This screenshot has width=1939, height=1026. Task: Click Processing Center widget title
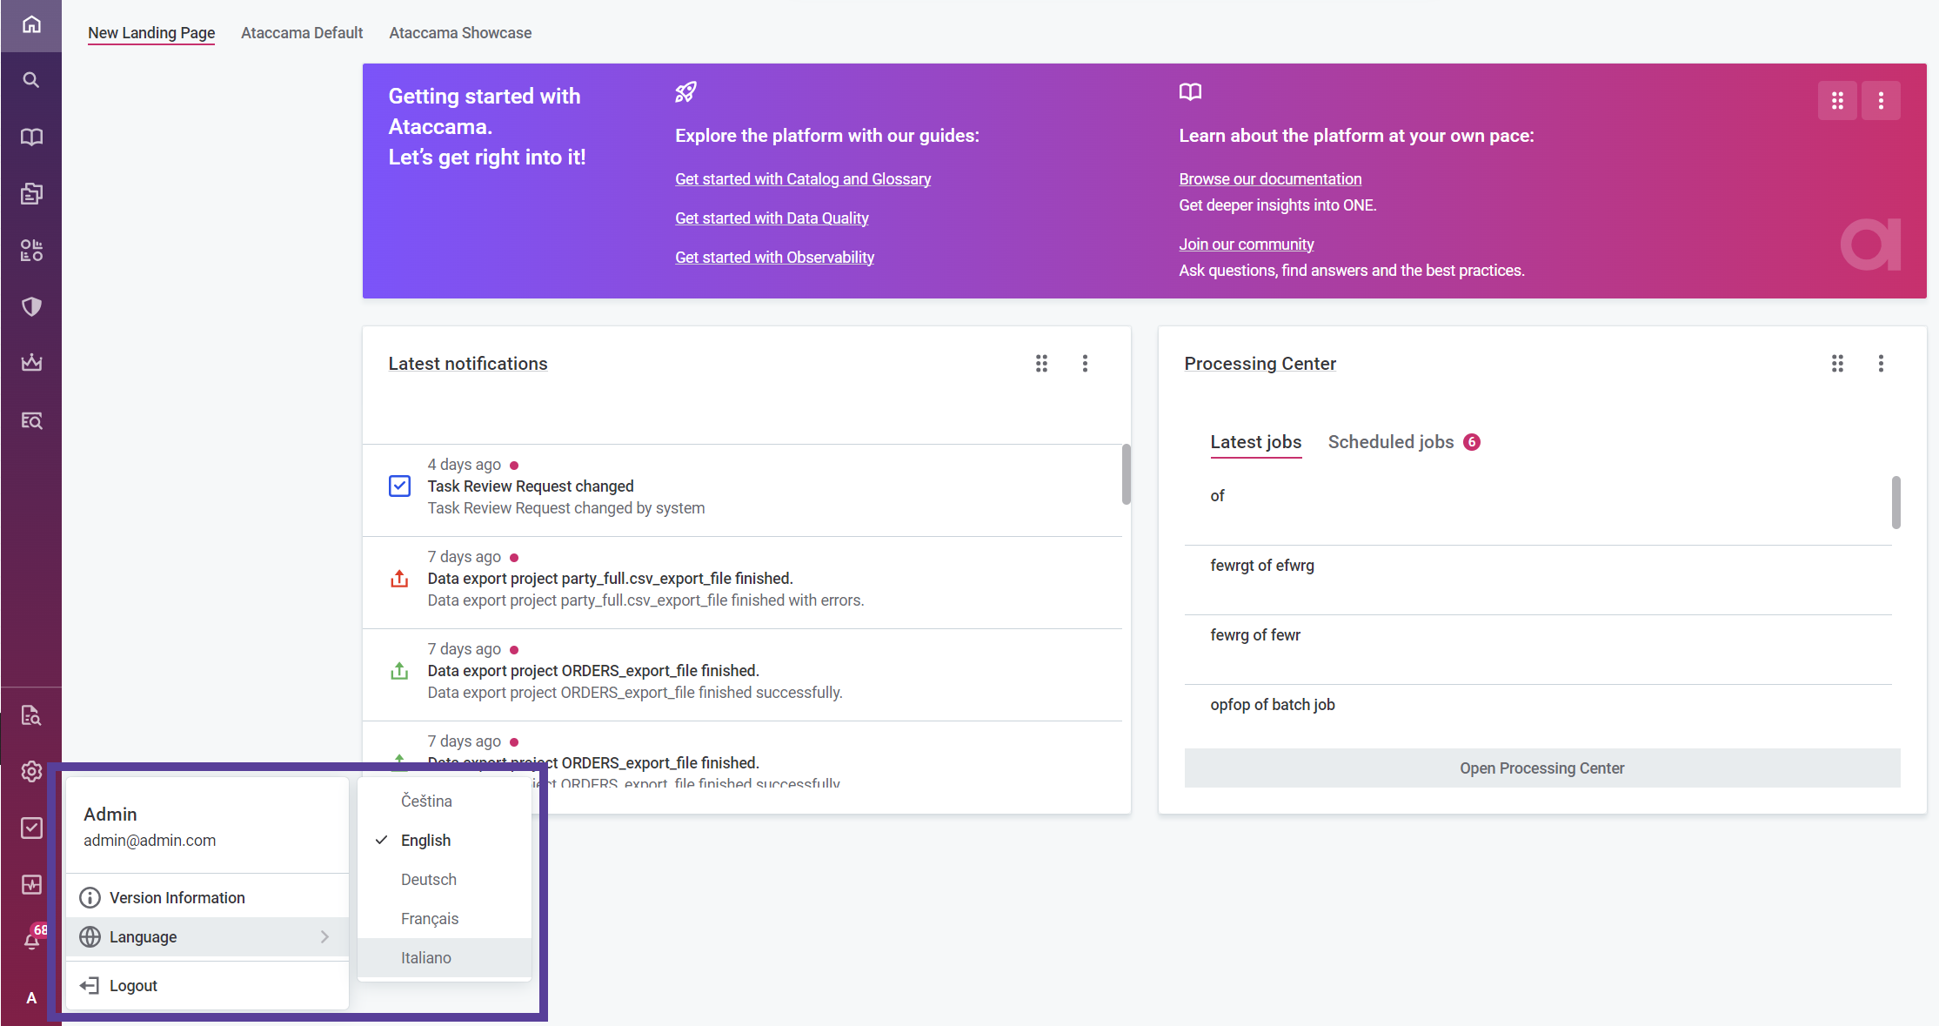tap(1260, 364)
